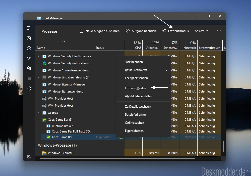Image resolution: width=251 pixels, height=176 pixels.
Task: Select the Windows-Explorer process row
Action: 129,153
